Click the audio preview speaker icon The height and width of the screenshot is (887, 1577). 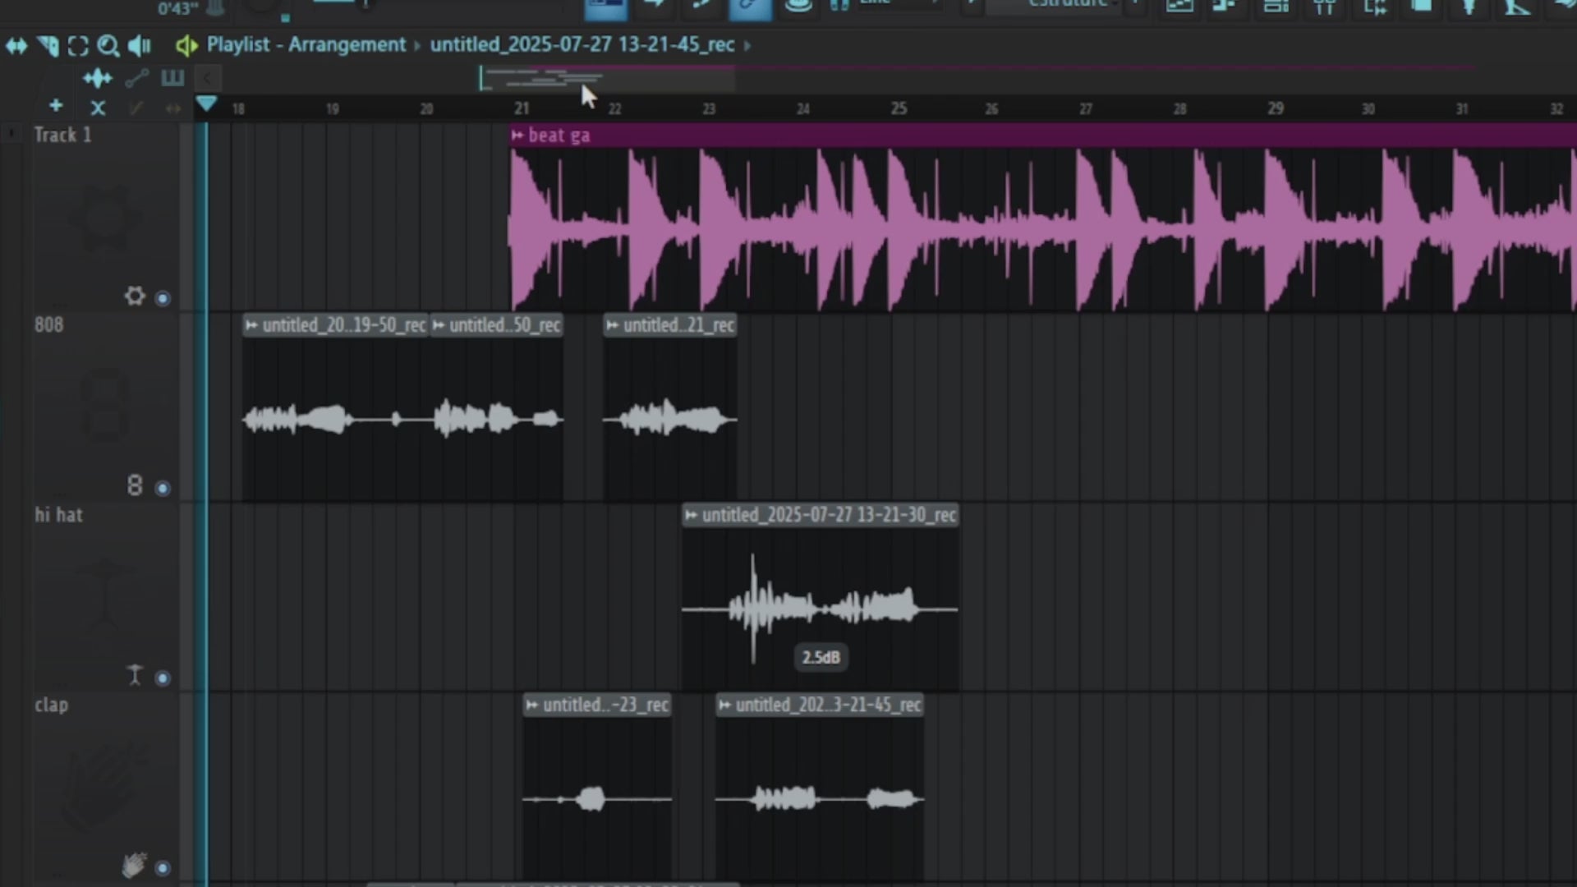(x=138, y=46)
